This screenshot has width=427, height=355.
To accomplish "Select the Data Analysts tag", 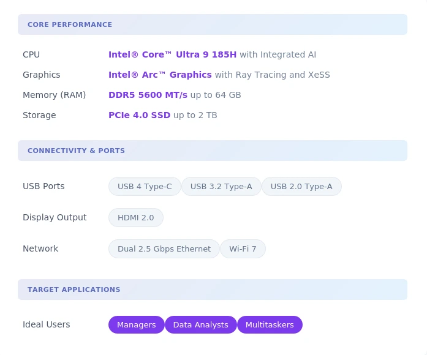I will (200, 325).
